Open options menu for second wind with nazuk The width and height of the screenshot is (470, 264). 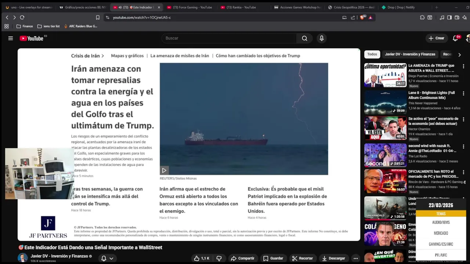pyautogui.click(x=463, y=147)
